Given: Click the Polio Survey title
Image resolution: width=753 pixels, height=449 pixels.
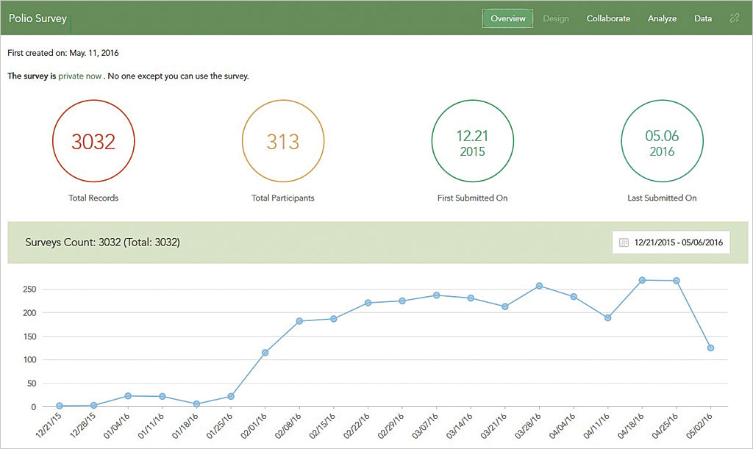Looking at the screenshot, I should [38, 18].
